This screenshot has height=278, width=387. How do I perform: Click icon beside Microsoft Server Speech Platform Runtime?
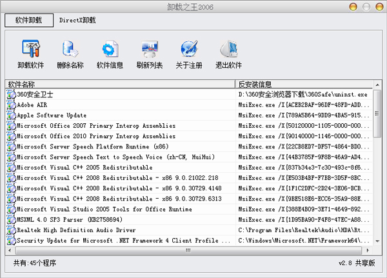12,146
